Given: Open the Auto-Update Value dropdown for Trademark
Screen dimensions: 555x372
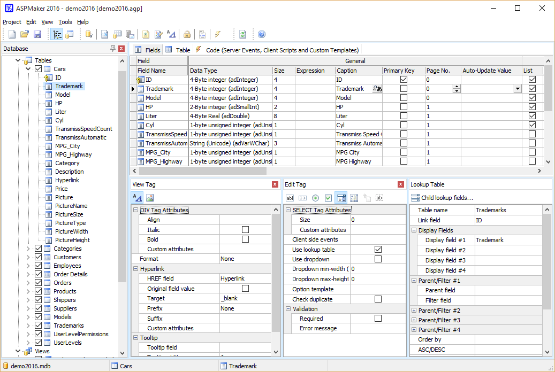Looking at the screenshot, I should tap(517, 89).
